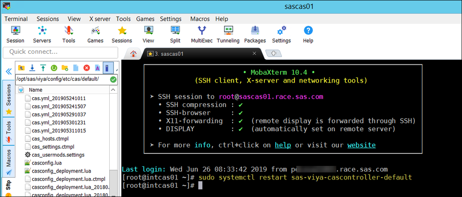Open the Settings gears toolbar button
The image size is (462, 197).
point(281,34)
